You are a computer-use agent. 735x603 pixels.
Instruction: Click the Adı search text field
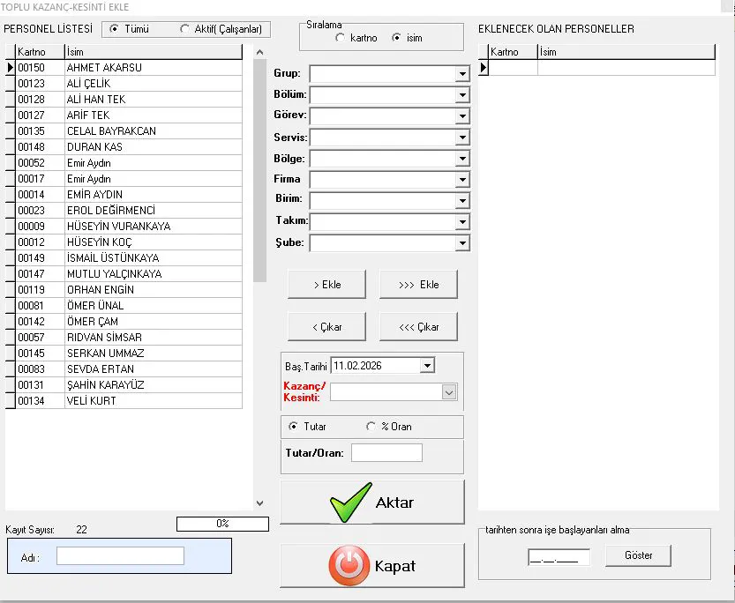120,556
